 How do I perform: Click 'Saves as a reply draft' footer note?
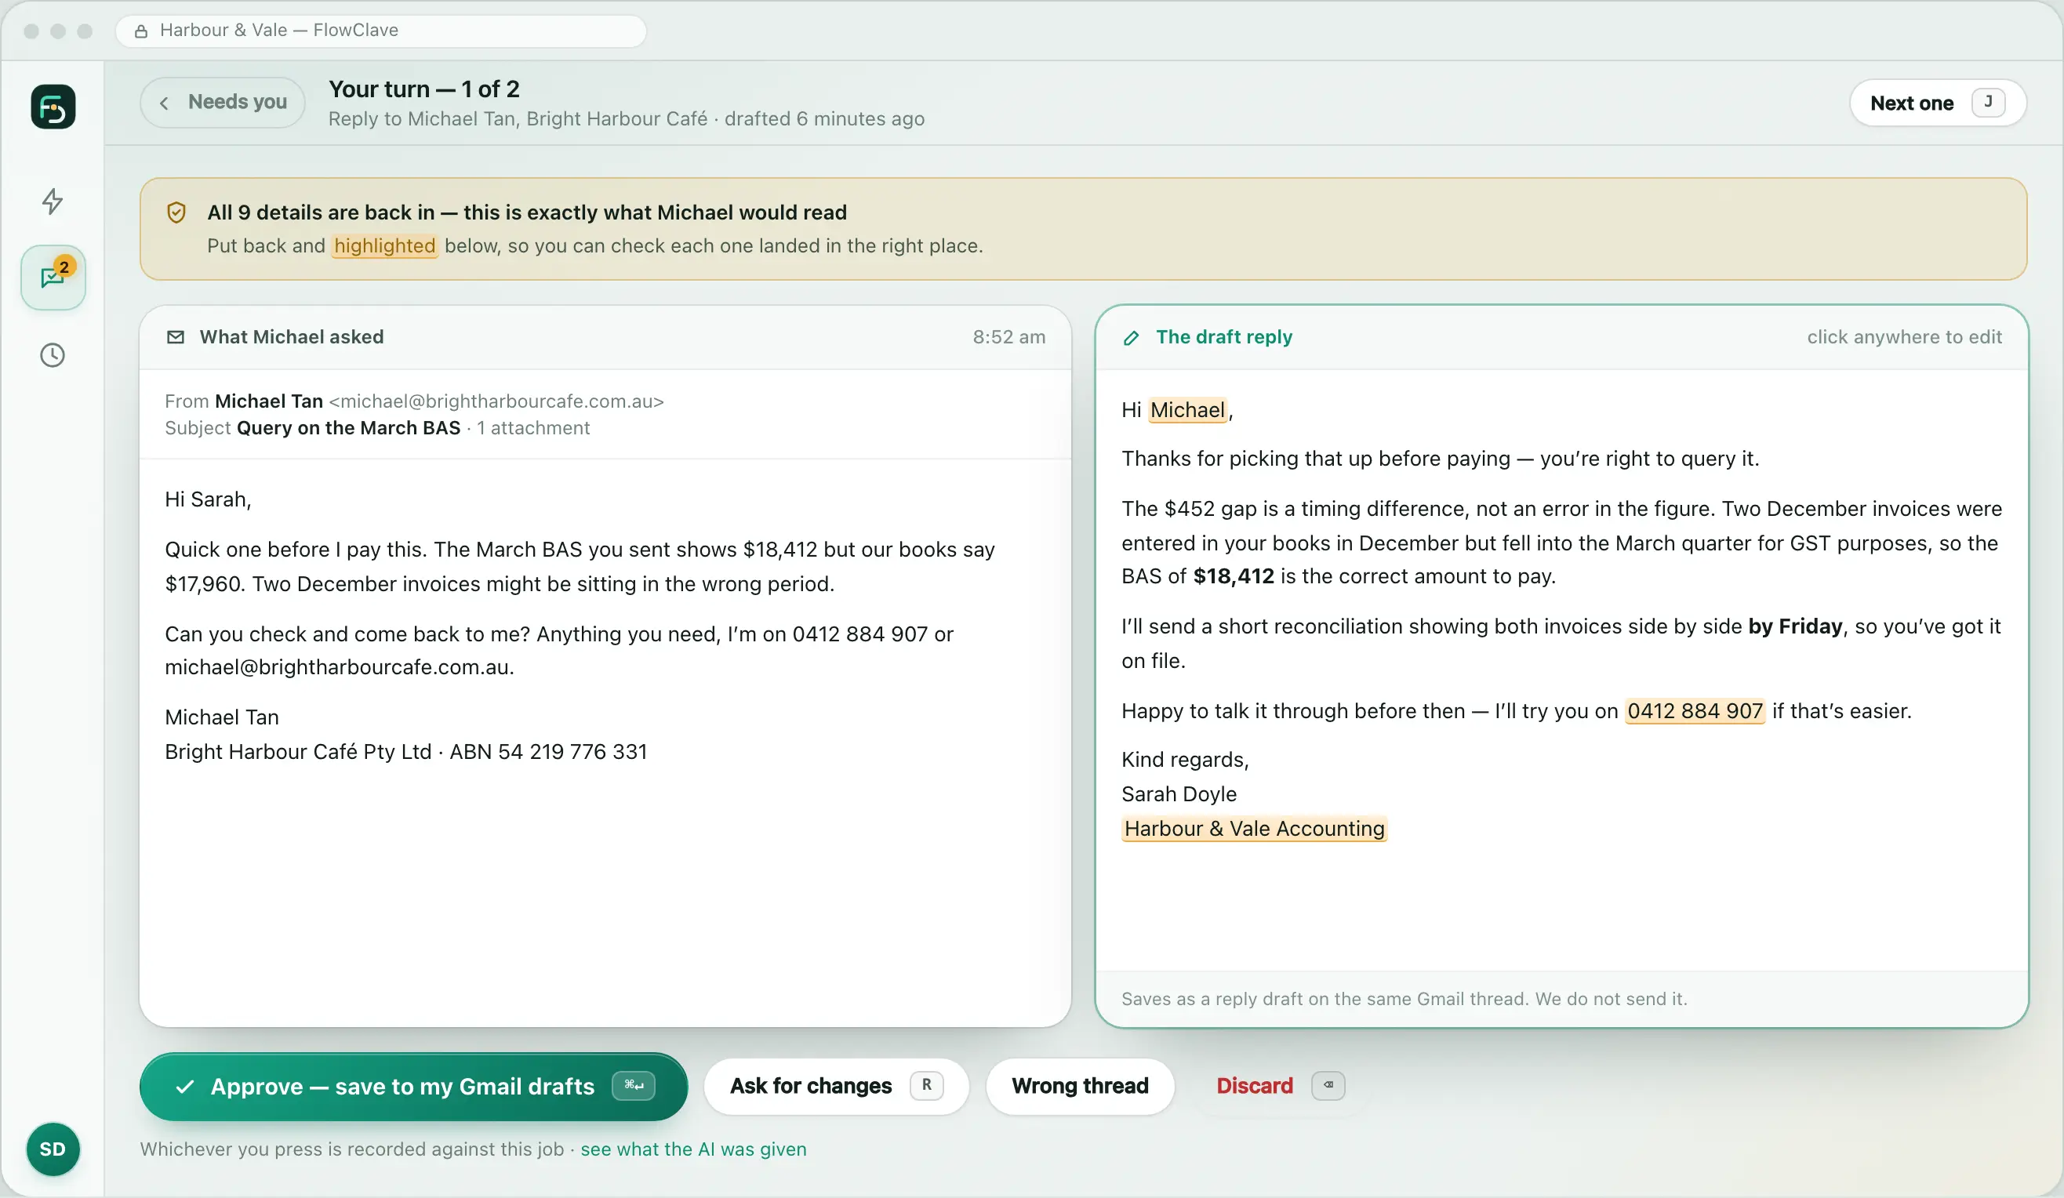click(1404, 999)
